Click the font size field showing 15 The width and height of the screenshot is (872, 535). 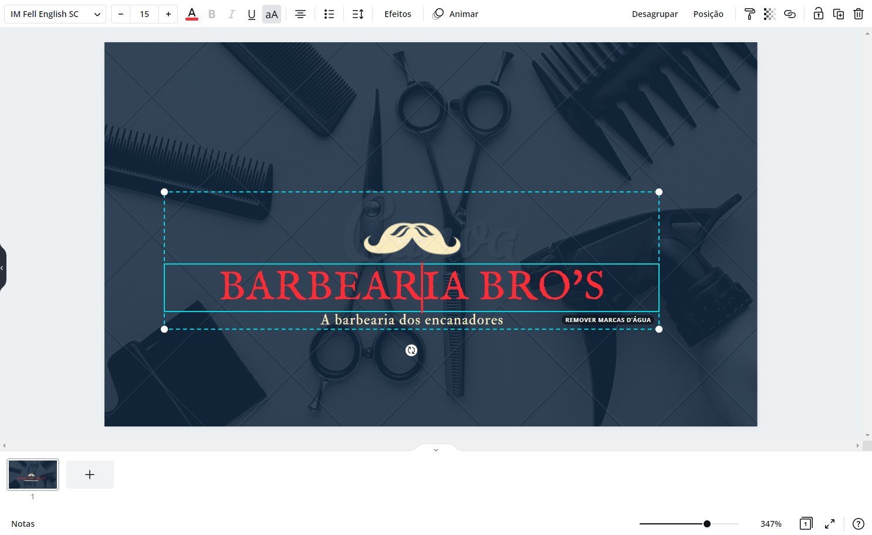(x=144, y=14)
